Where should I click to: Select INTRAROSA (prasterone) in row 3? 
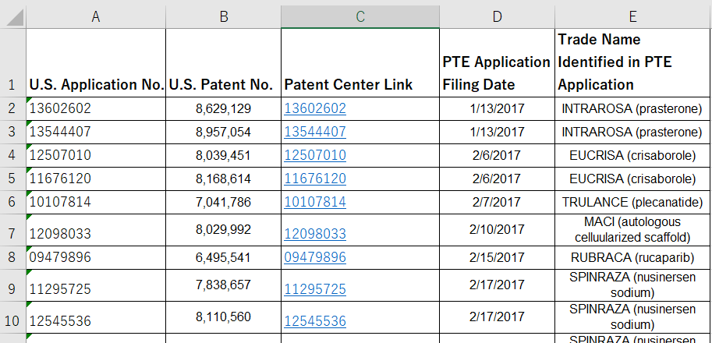633,132
